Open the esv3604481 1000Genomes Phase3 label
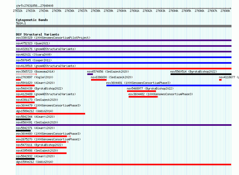This screenshot has height=175, width=239. [138, 83]
